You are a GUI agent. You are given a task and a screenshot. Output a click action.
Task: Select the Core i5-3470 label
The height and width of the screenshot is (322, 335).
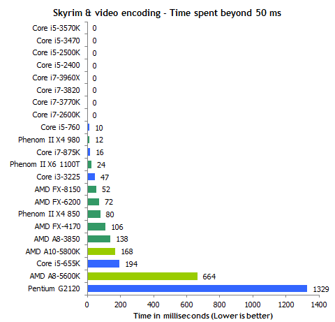pyautogui.click(x=58, y=41)
